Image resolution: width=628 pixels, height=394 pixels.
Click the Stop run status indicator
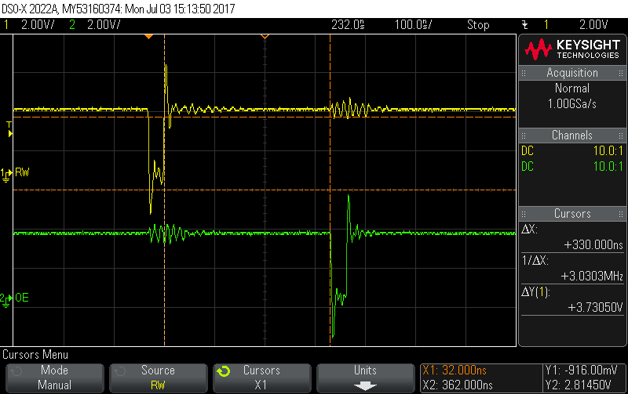(478, 25)
